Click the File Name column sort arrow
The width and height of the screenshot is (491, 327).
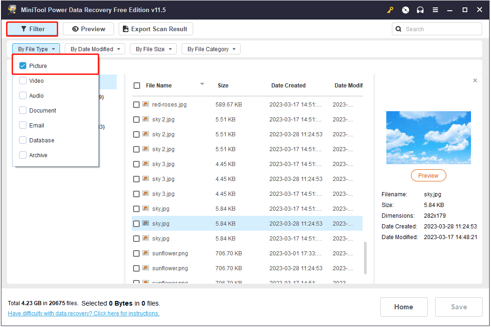[202, 84]
